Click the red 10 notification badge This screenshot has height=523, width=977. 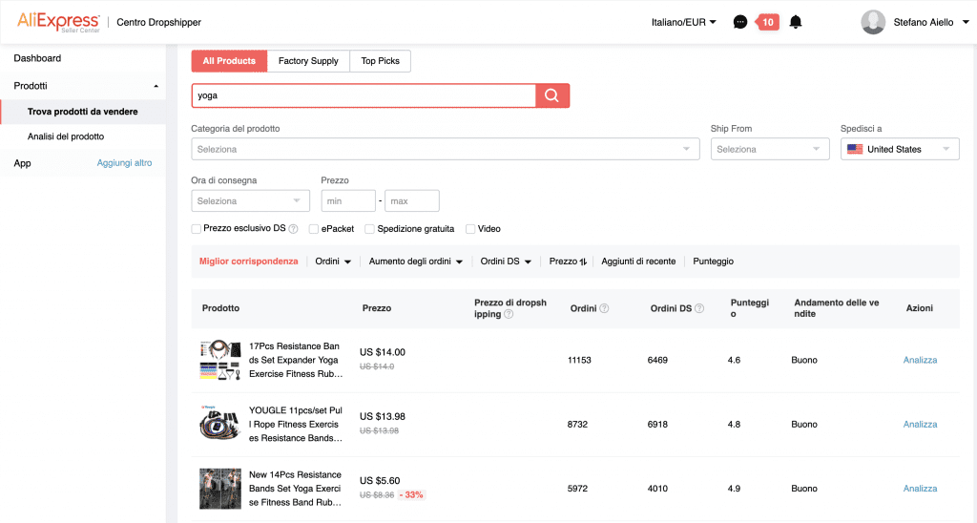768,23
